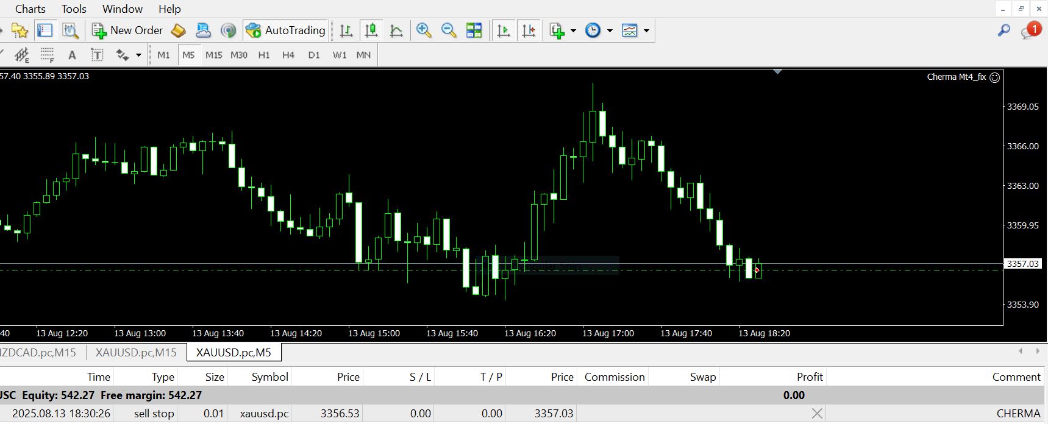The width and height of the screenshot is (1048, 424).
Task: Expand the Indicators list dropdown arrow
Action: (573, 30)
